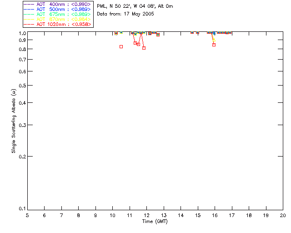
Task: Click the 'Single Scattering Albedo' y-axis title
Action: (x=14, y=121)
